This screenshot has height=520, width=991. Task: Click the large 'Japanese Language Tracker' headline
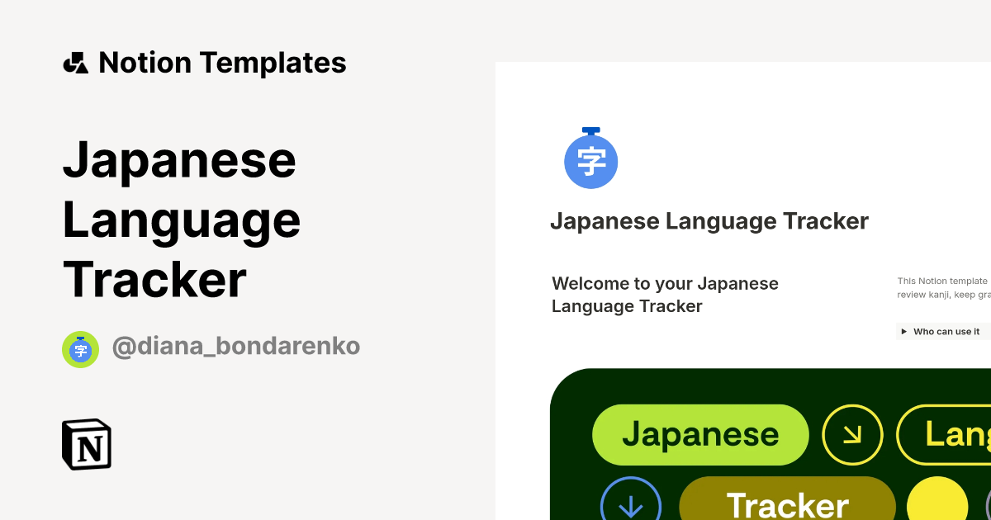point(181,220)
